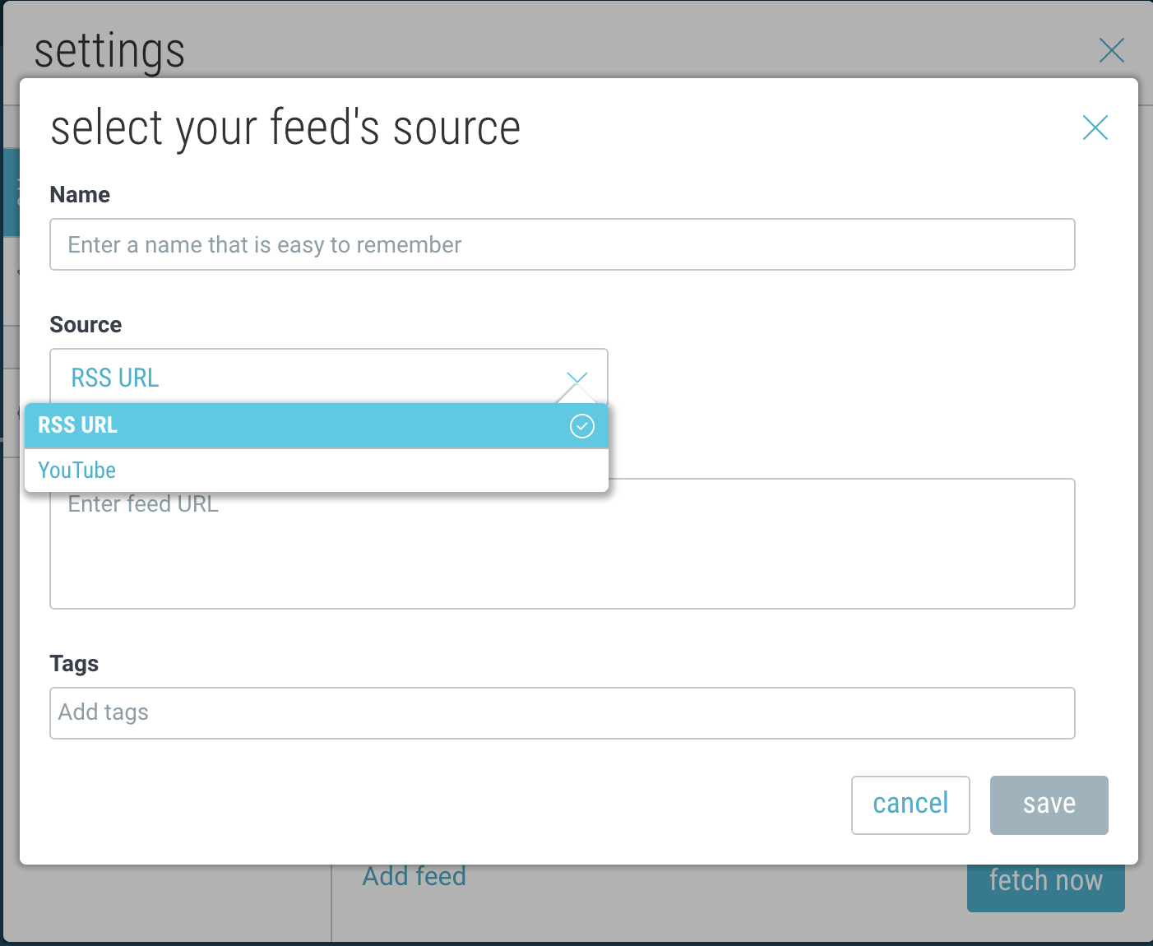Click the Source dropdown chevron arrow
This screenshot has height=946, width=1153.
pos(577,378)
